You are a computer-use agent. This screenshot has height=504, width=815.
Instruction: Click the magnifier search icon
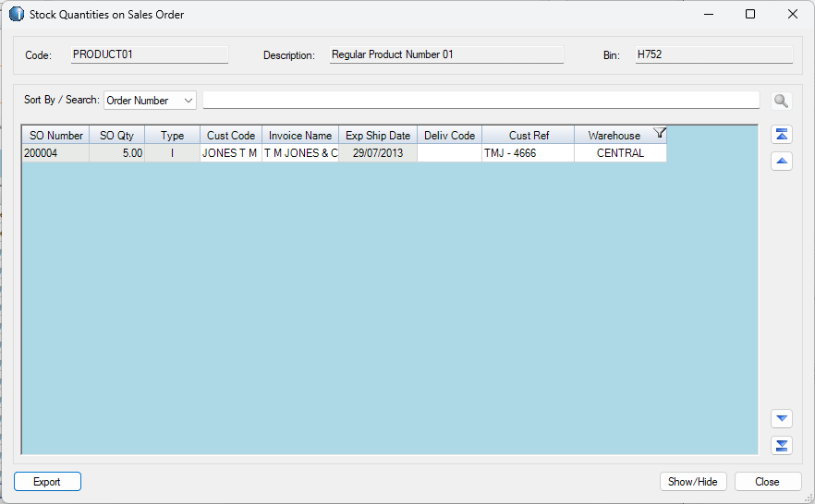point(781,101)
